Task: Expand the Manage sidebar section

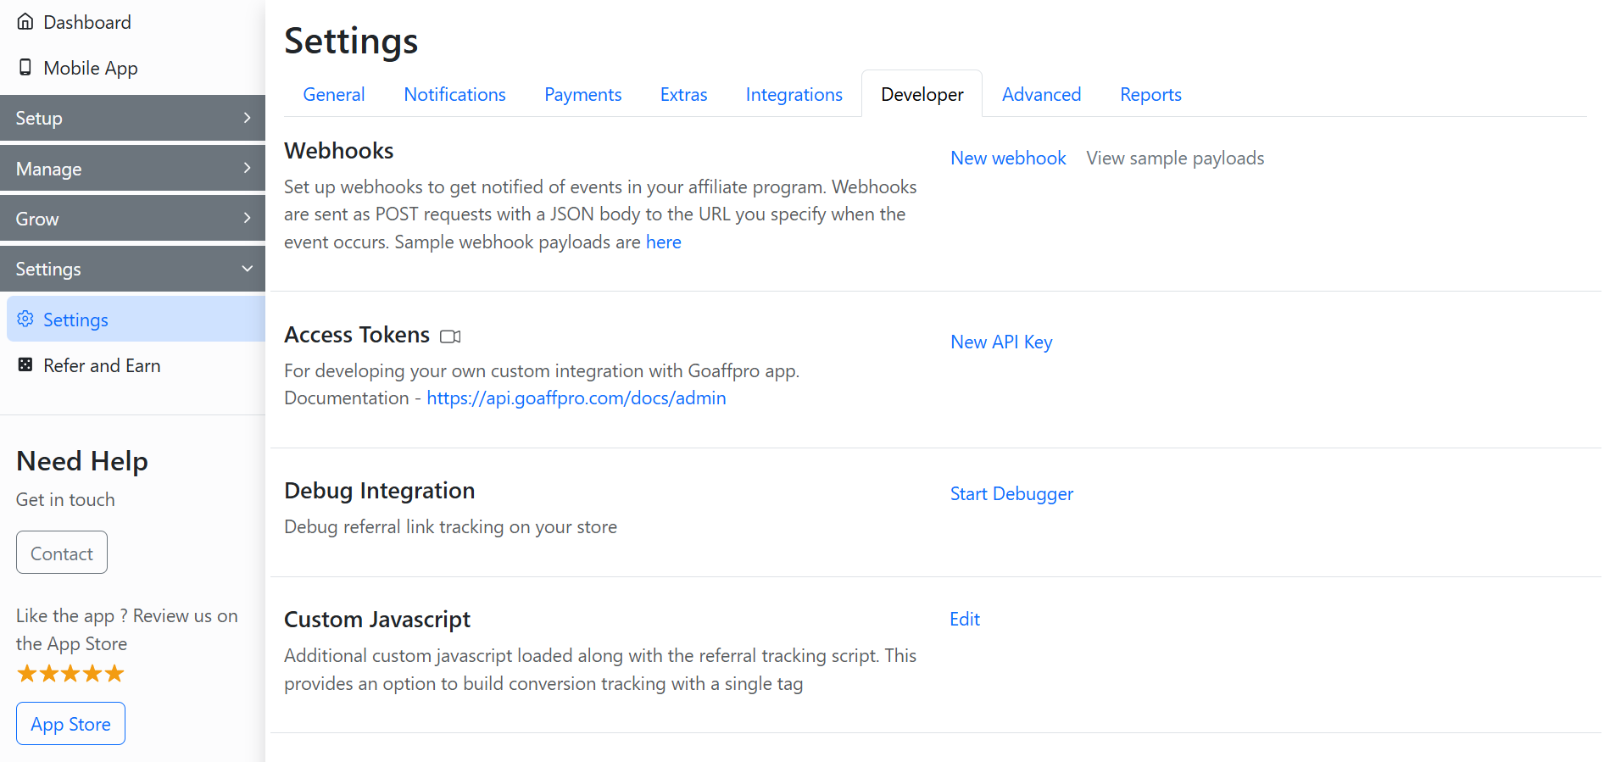Action: [132, 169]
